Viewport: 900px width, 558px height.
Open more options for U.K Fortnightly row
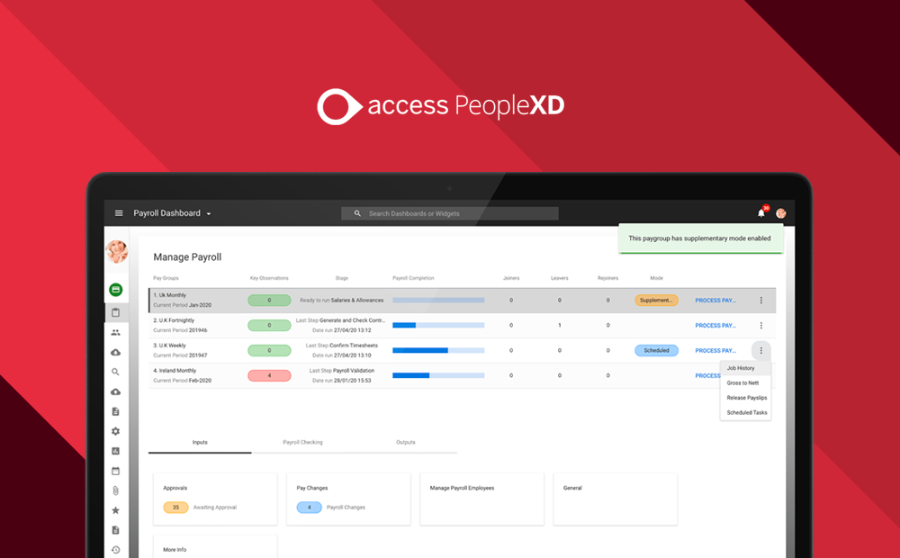[761, 326]
